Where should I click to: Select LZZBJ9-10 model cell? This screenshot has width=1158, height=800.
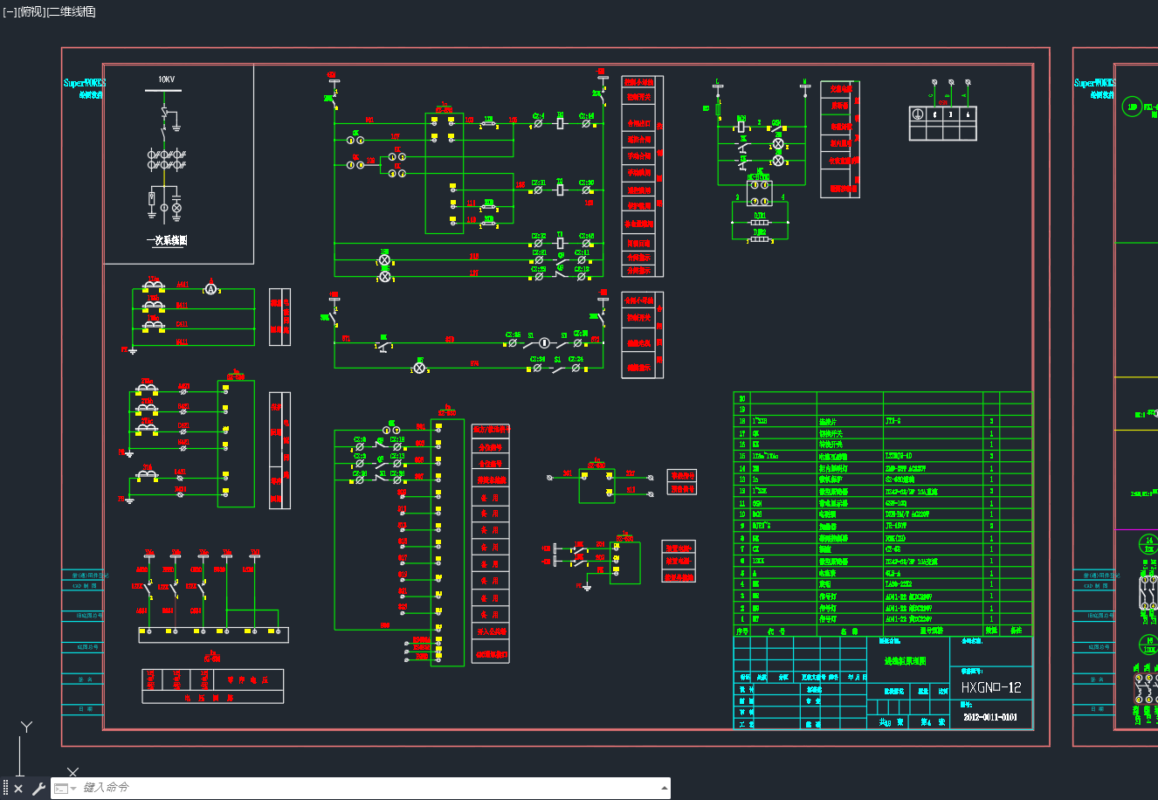(933, 456)
